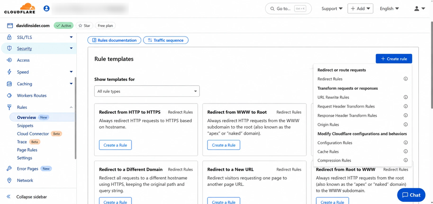The image size is (433, 204).
Task: Open the All rule types dropdown
Action: (x=147, y=91)
